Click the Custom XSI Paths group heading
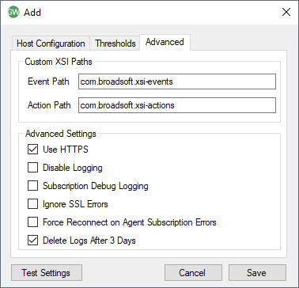This screenshot has width=299, height=288. 59,62
